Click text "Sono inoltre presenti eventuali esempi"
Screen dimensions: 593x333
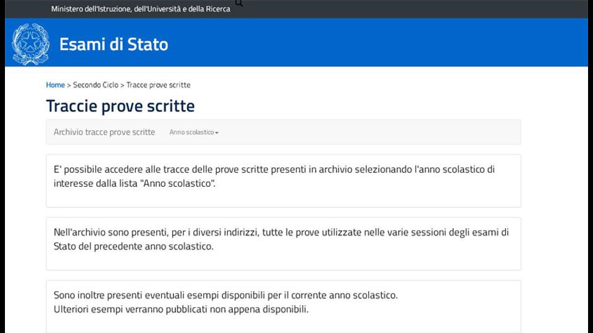tap(226, 295)
